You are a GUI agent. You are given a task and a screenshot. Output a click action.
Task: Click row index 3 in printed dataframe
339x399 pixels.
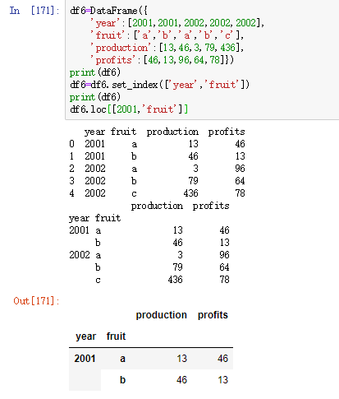coord(71,181)
